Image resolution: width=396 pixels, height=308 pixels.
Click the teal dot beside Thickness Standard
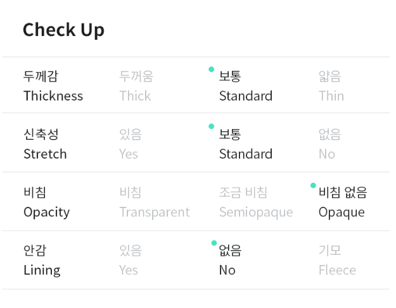(212, 70)
